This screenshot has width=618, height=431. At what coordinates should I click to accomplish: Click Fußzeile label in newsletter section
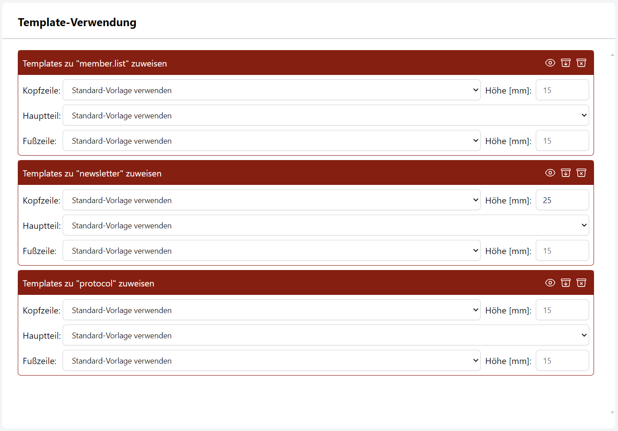point(40,251)
